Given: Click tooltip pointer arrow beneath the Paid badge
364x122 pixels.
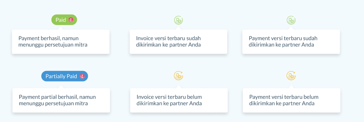Looking at the screenshot, I should point(60,28).
